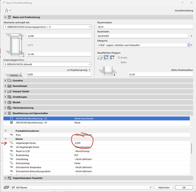
Task: Click the Einstellungen panel icon
Action: click(9, 97)
